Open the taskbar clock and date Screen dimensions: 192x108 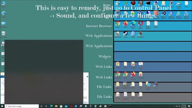184,106
